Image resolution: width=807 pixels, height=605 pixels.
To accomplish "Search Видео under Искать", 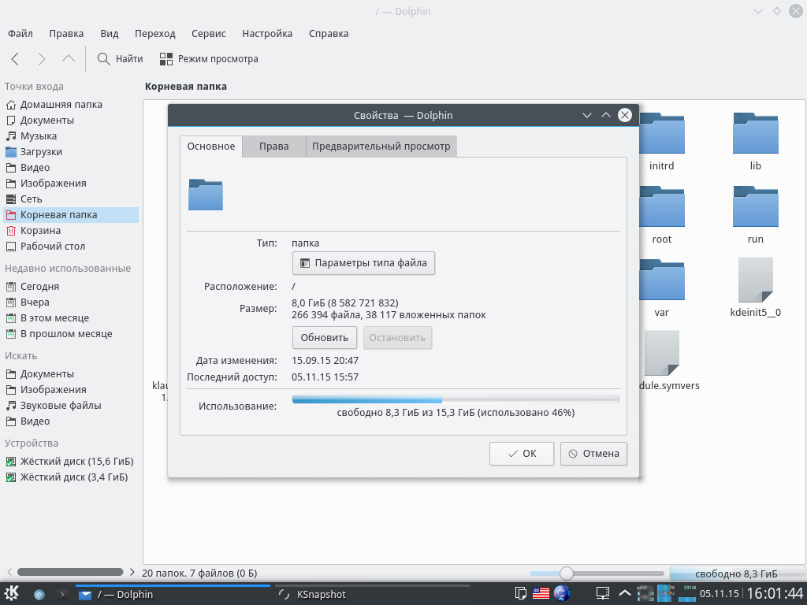I will coord(69,421).
